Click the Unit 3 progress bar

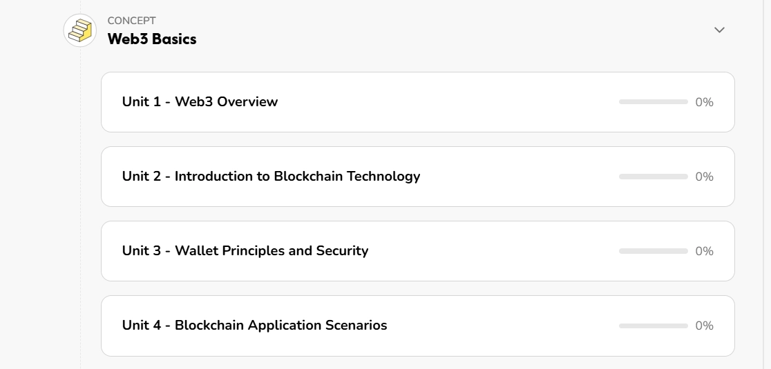click(653, 251)
